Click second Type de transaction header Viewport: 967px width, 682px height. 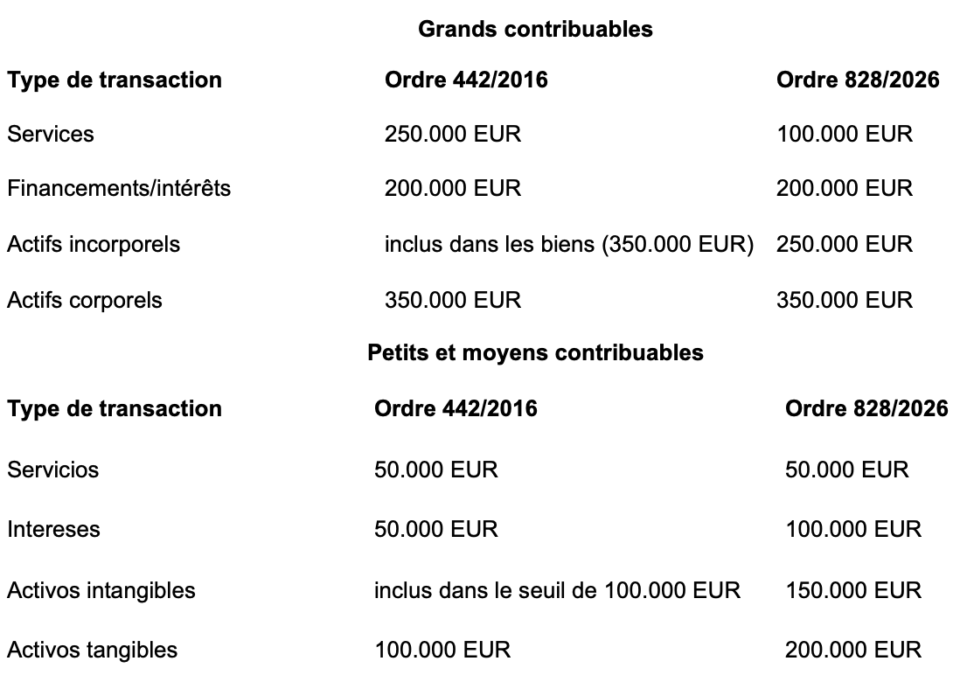115,409
